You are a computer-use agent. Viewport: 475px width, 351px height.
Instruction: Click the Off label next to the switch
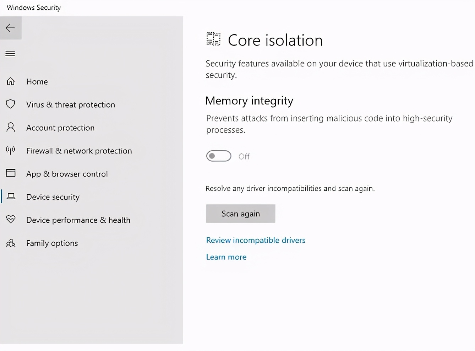(x=244, y=156)
